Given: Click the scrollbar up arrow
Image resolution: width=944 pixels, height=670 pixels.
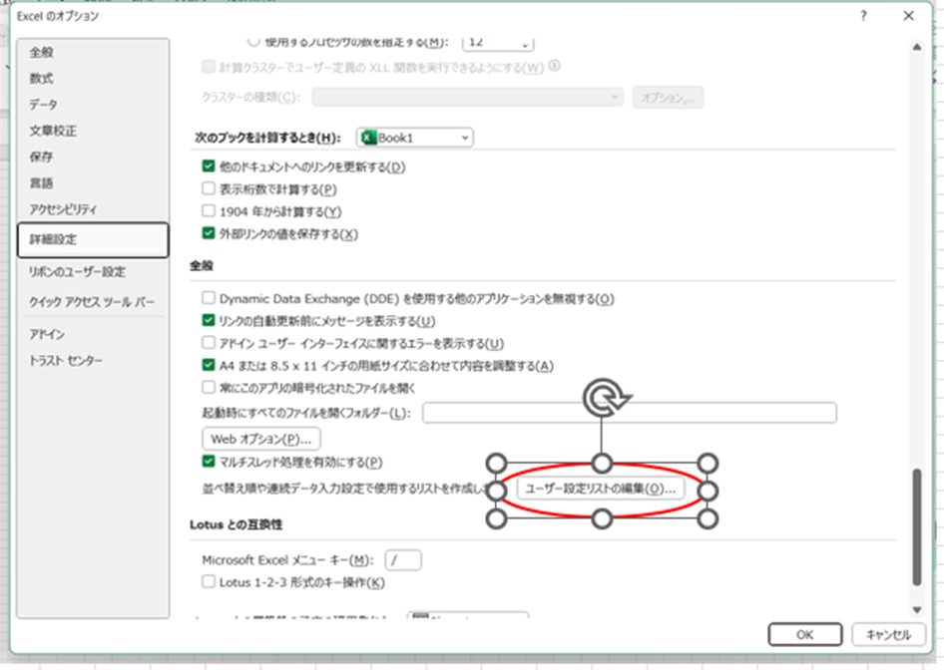Looking at the screenshot, I should click(917, 47).
